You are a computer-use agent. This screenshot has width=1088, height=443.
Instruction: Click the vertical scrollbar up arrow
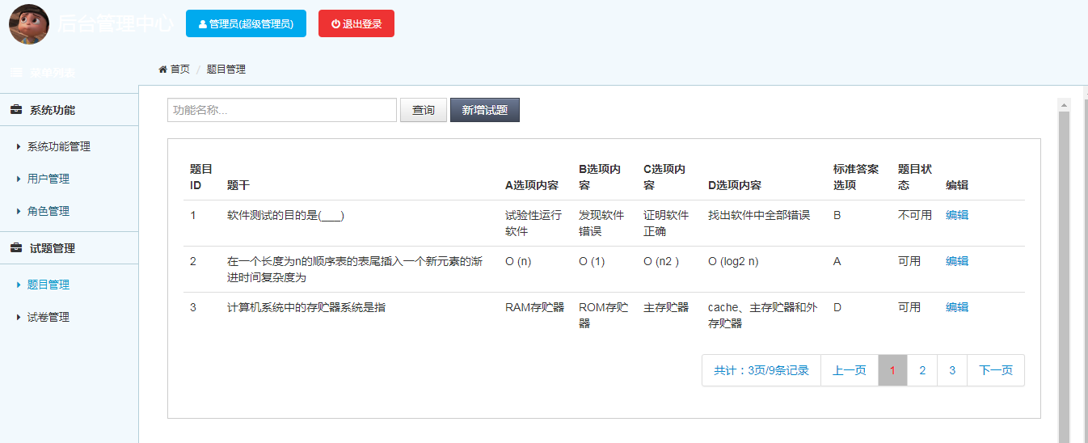(1064, 104)
